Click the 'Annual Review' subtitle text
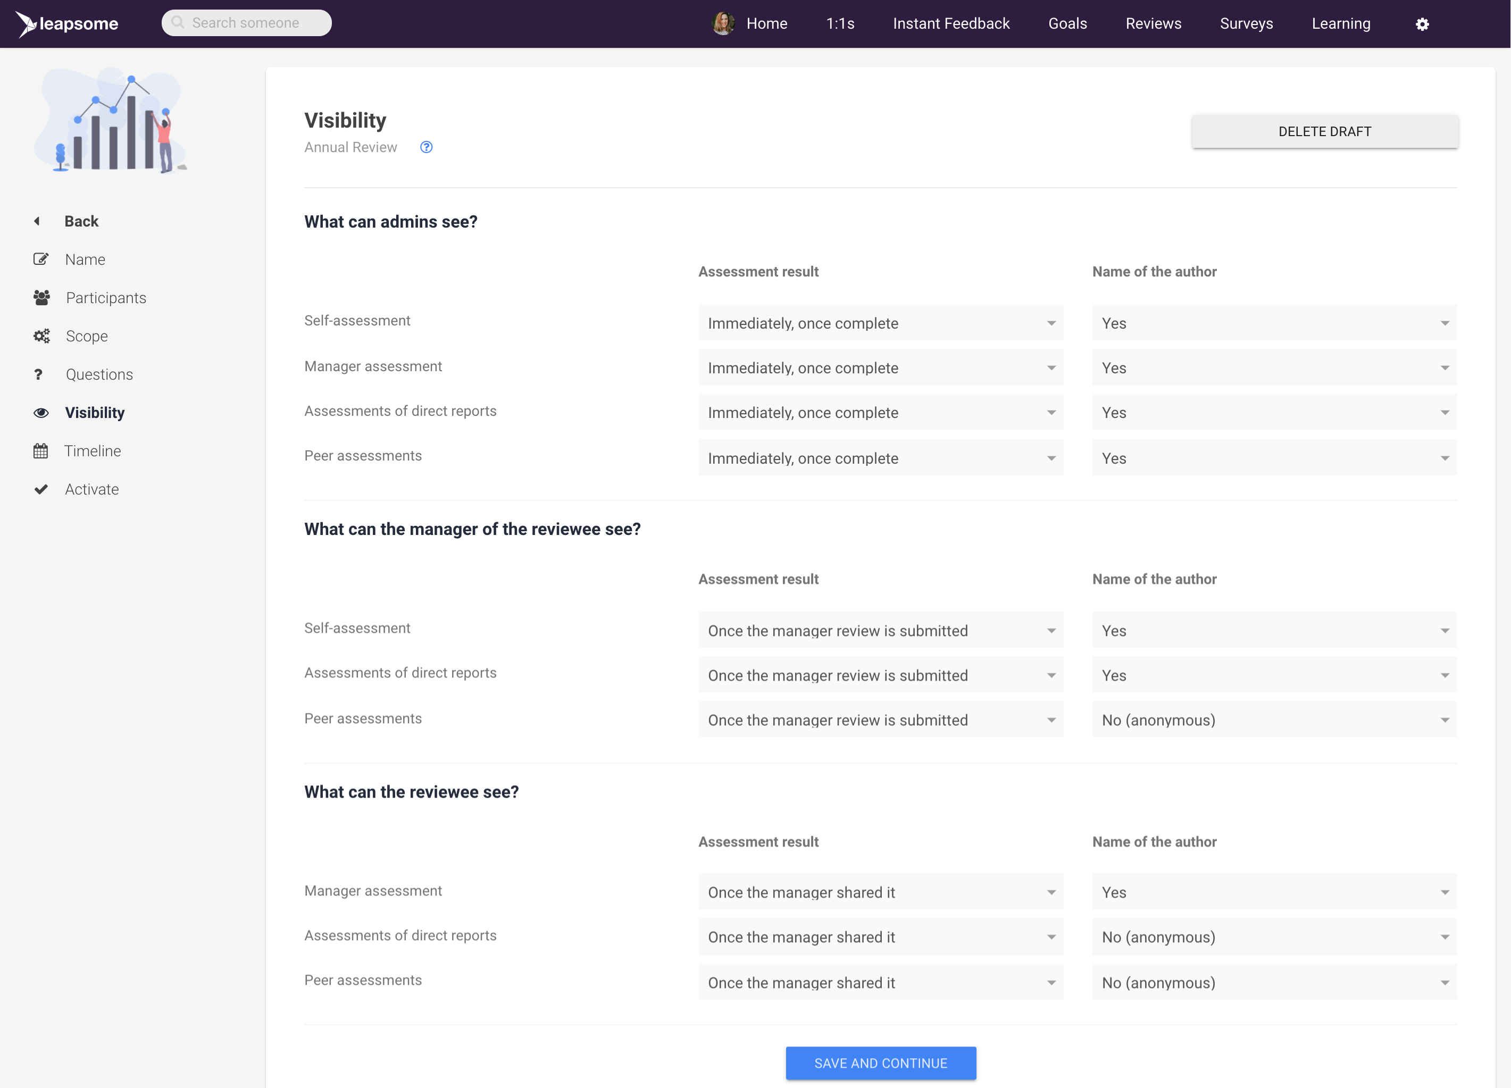1511x1088 pixels. [350, 147]
